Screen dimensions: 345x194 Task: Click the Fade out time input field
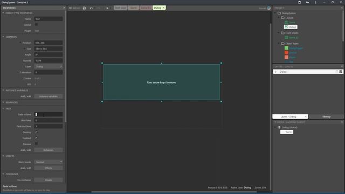[x=49, y=126]
